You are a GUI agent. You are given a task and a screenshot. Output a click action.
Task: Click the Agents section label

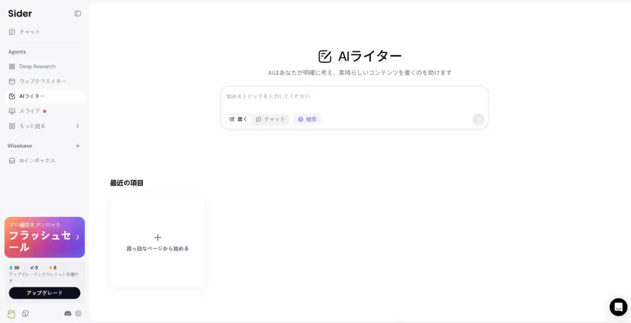[x=17, y=52]
